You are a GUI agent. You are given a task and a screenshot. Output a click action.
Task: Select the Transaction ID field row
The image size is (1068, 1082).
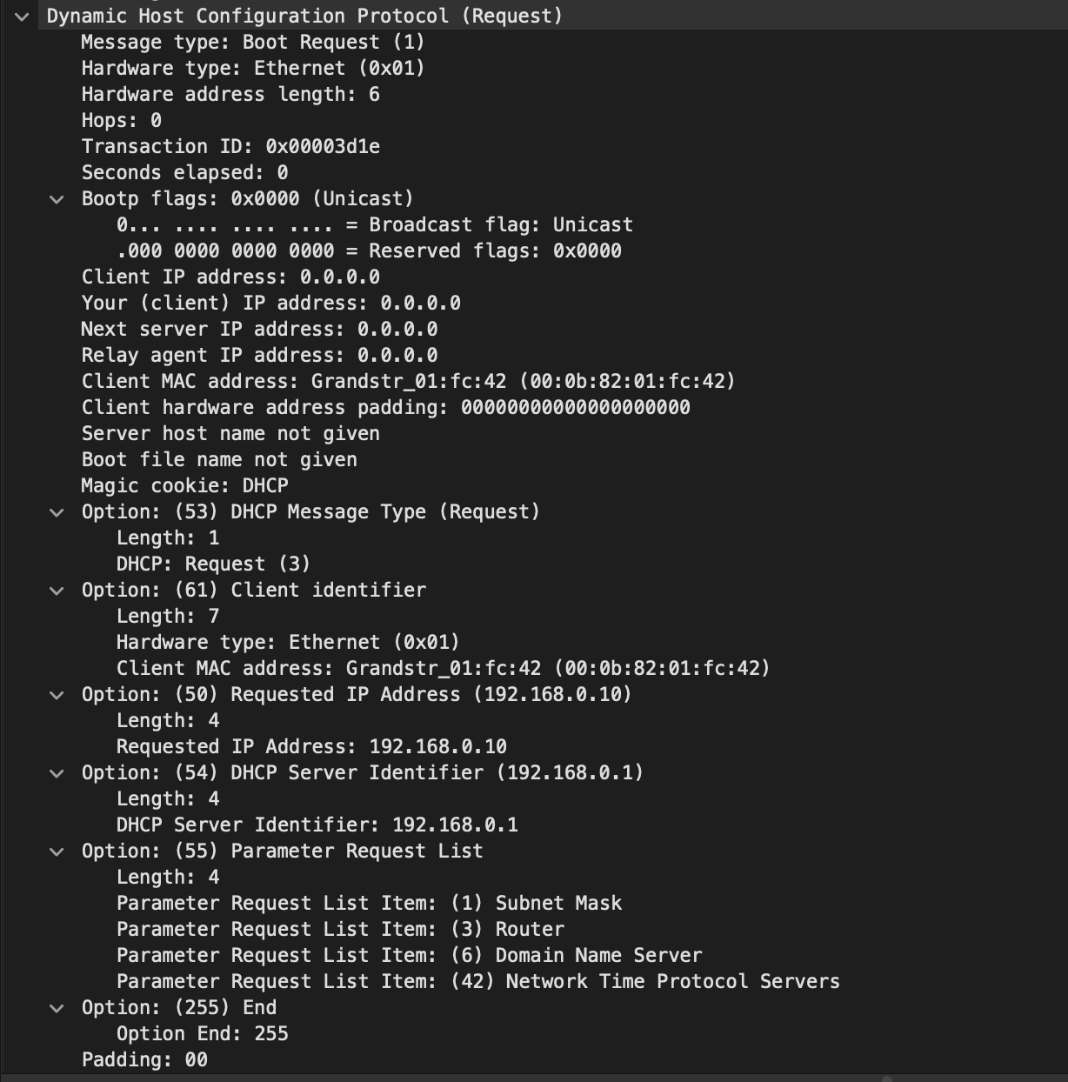pyautogui.click(x=230, y=146)
